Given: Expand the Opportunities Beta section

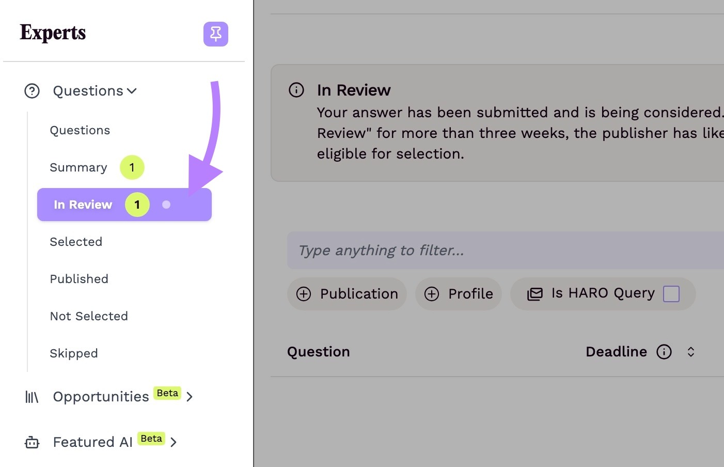Looking at the screenshot, I should point(190,397).
